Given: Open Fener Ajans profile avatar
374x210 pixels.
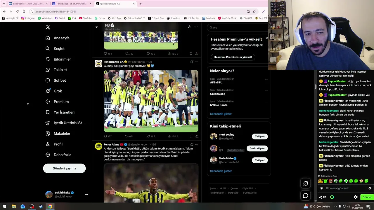Looking at the screenshot, I should pos(98,146).
